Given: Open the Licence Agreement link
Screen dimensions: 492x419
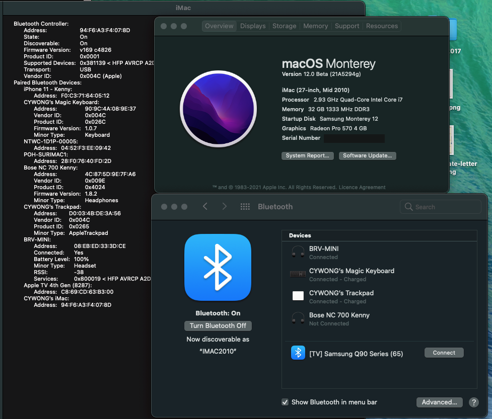Looking at the screenshot, I should (x=362, y=188).
